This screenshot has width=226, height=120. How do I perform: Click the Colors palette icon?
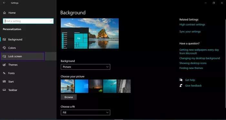tap(4, 48)
